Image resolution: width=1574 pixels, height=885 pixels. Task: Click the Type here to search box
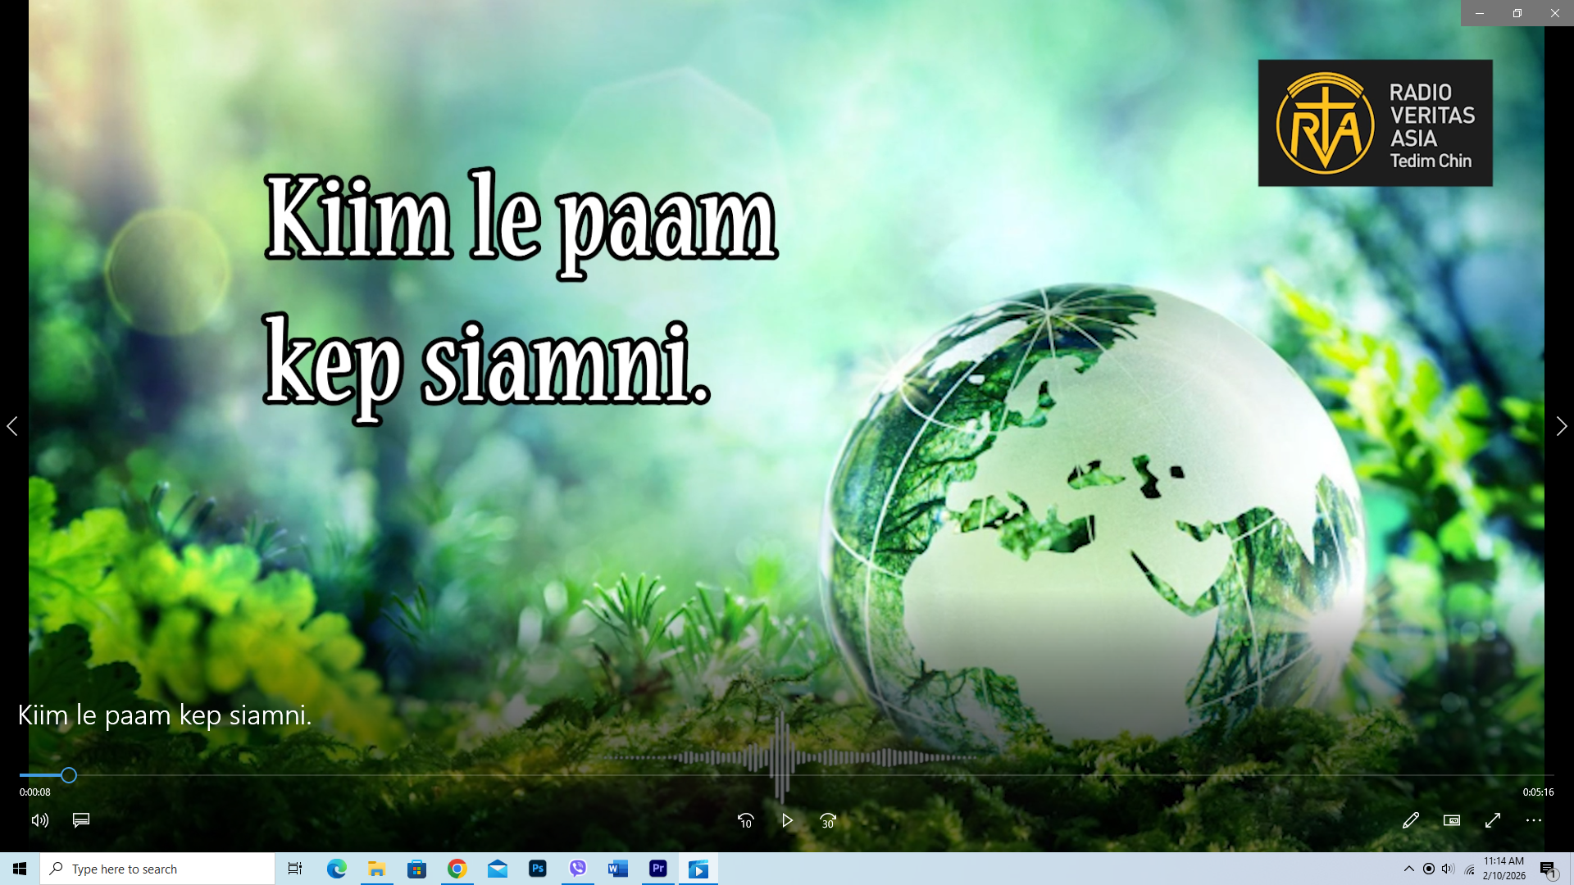point(156,869)
